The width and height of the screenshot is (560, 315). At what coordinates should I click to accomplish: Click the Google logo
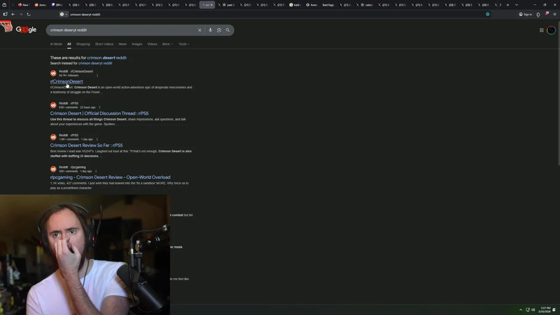click(x=26, y=30)
